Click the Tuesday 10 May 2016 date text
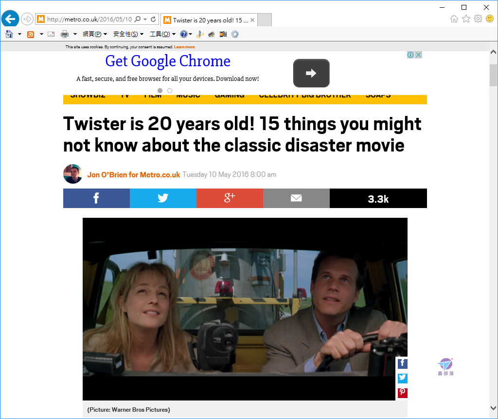498x419 pixels. (230, 174)
